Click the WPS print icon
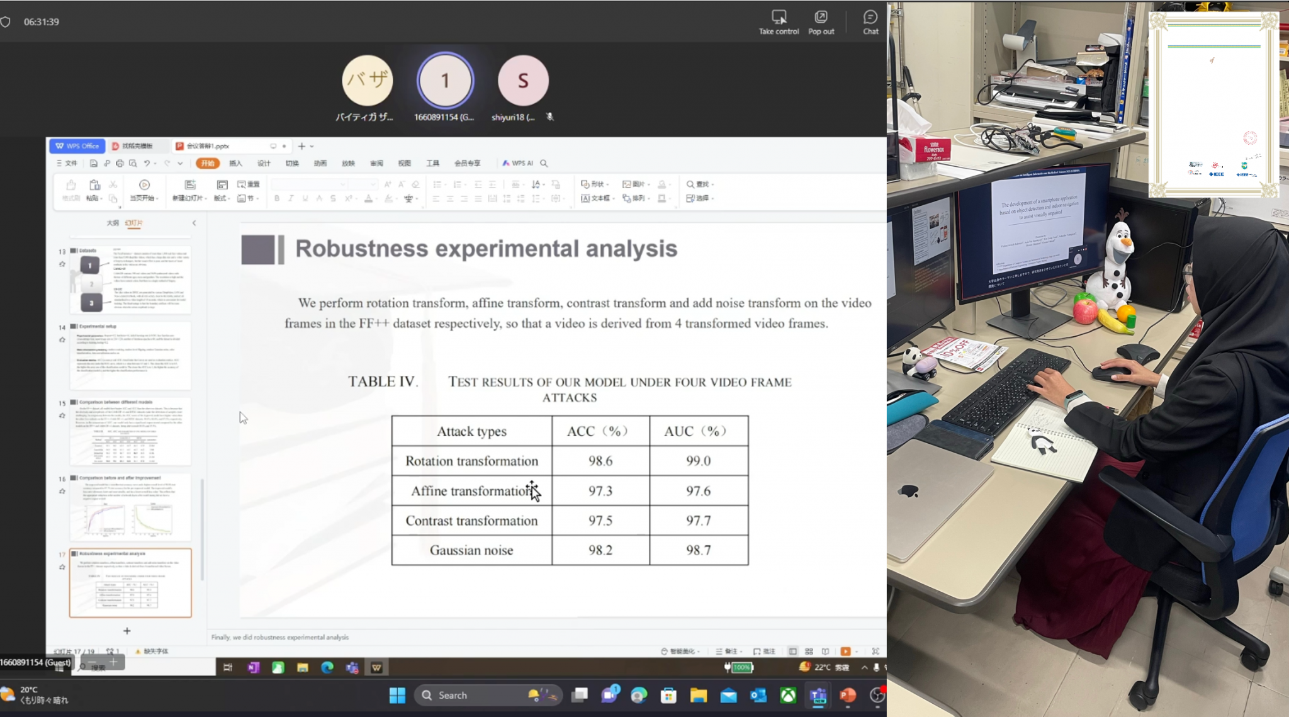The height and width of the screenshot is (717, 1289). (120, 164)
